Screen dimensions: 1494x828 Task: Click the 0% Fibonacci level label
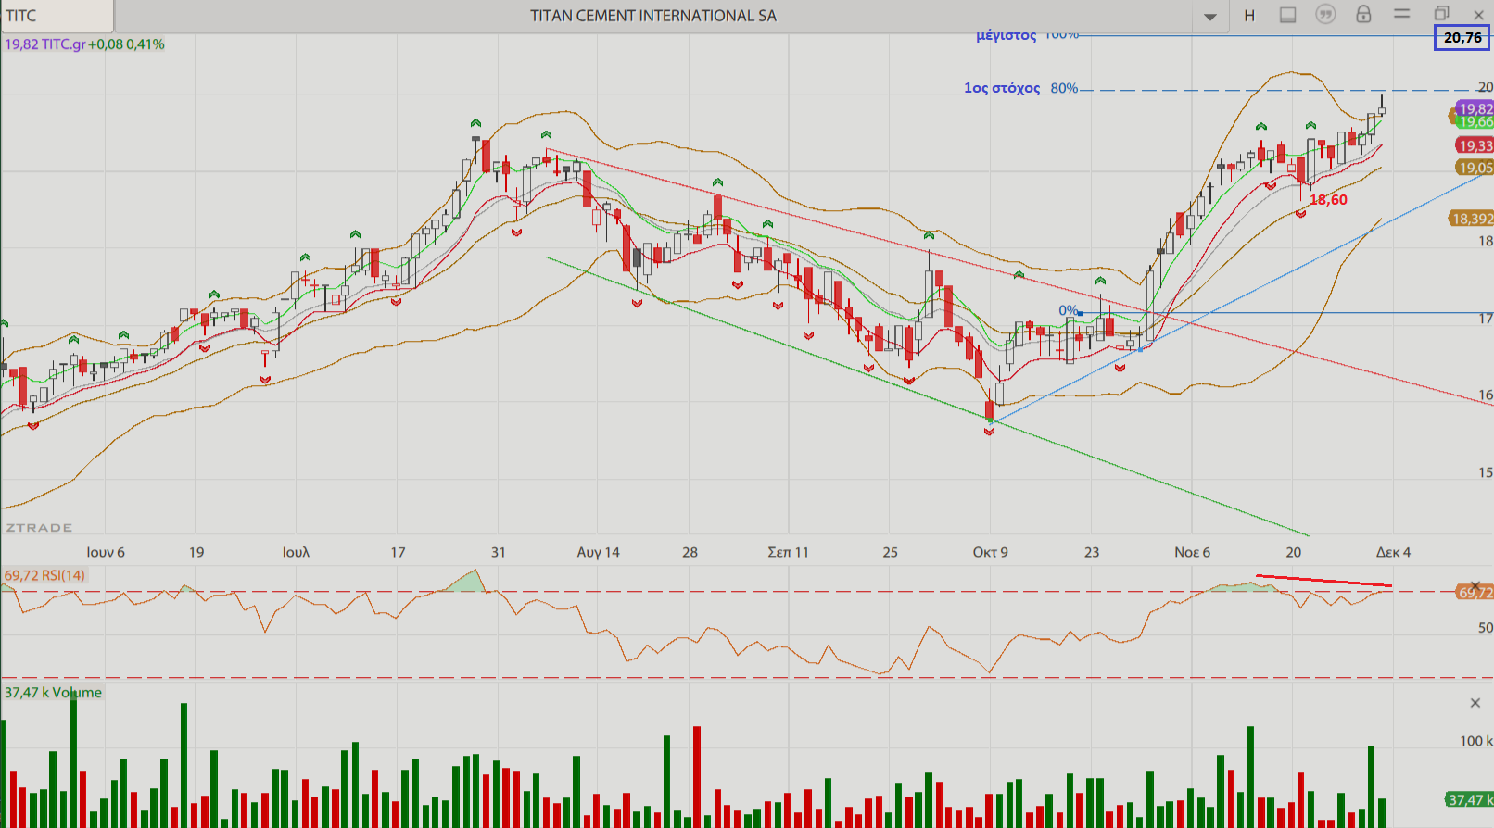1069,310
